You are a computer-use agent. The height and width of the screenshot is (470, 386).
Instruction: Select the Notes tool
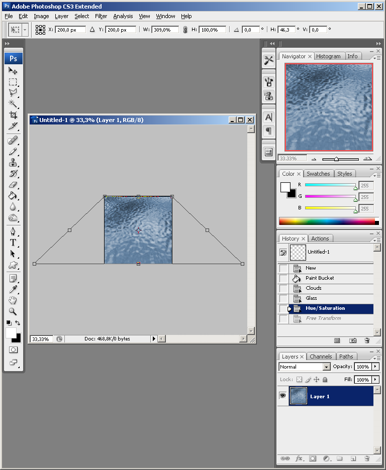tap(13, 279)
